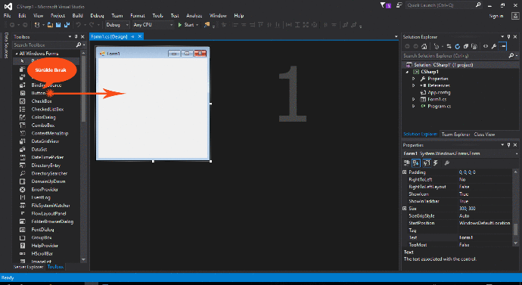Expand the Padding property in Properties grid
522x285 pixels.
point(405,172)
